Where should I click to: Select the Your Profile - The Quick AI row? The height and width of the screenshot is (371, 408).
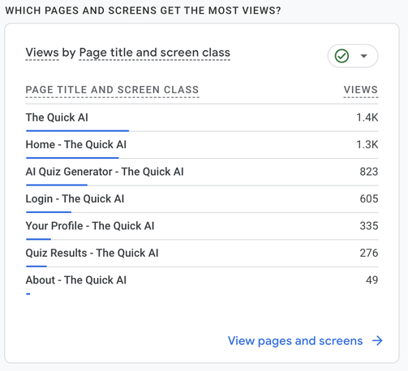tap(202, 226)
